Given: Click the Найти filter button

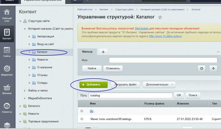Looking at the screenshot, I should 92,68.
